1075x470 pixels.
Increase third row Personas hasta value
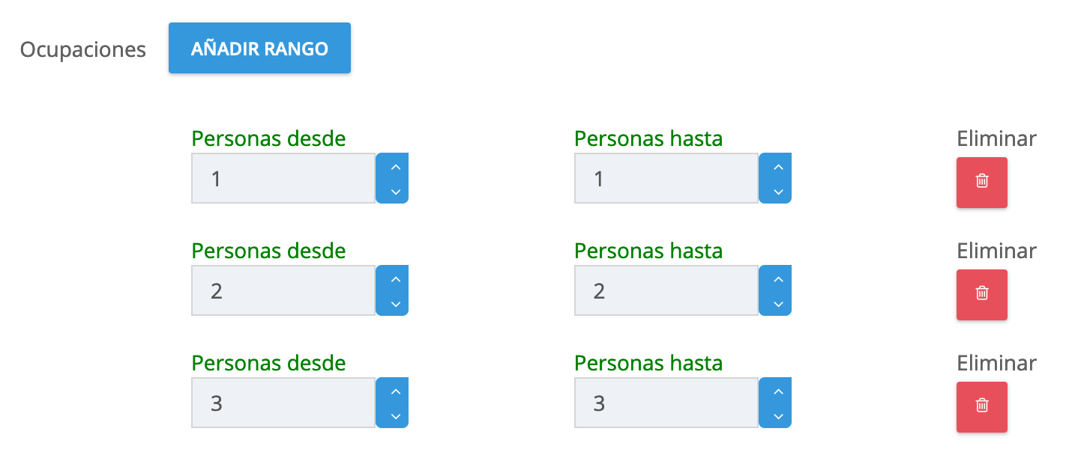tap(778, 391)
